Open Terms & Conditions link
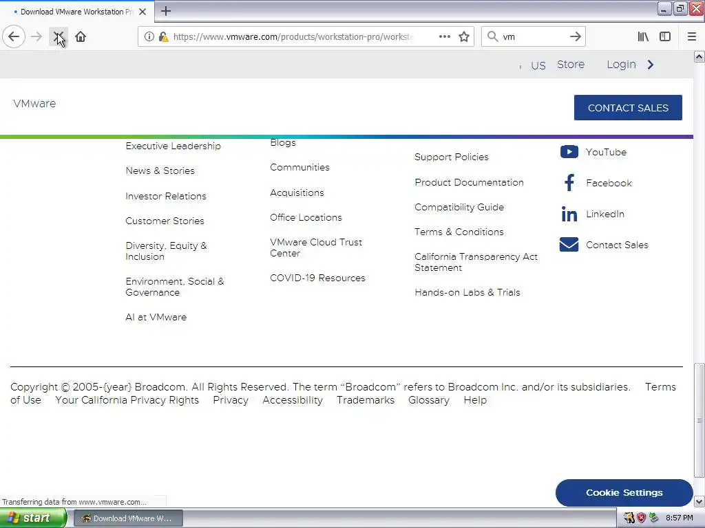This screenshot has height=528, width=705. [459, 232]
